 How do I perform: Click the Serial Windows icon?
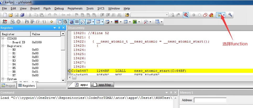click(107, 22)
